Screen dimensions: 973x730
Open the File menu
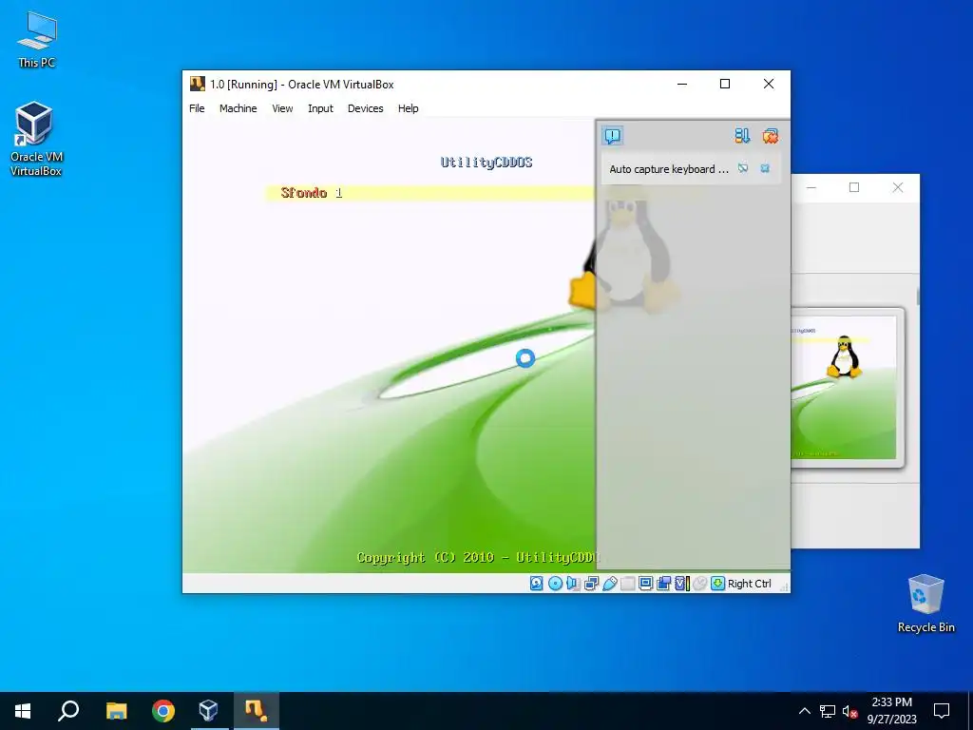[197, 108]
